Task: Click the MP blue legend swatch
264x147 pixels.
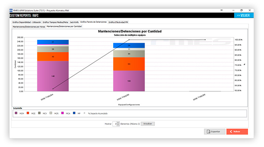Action: point(74,113)
